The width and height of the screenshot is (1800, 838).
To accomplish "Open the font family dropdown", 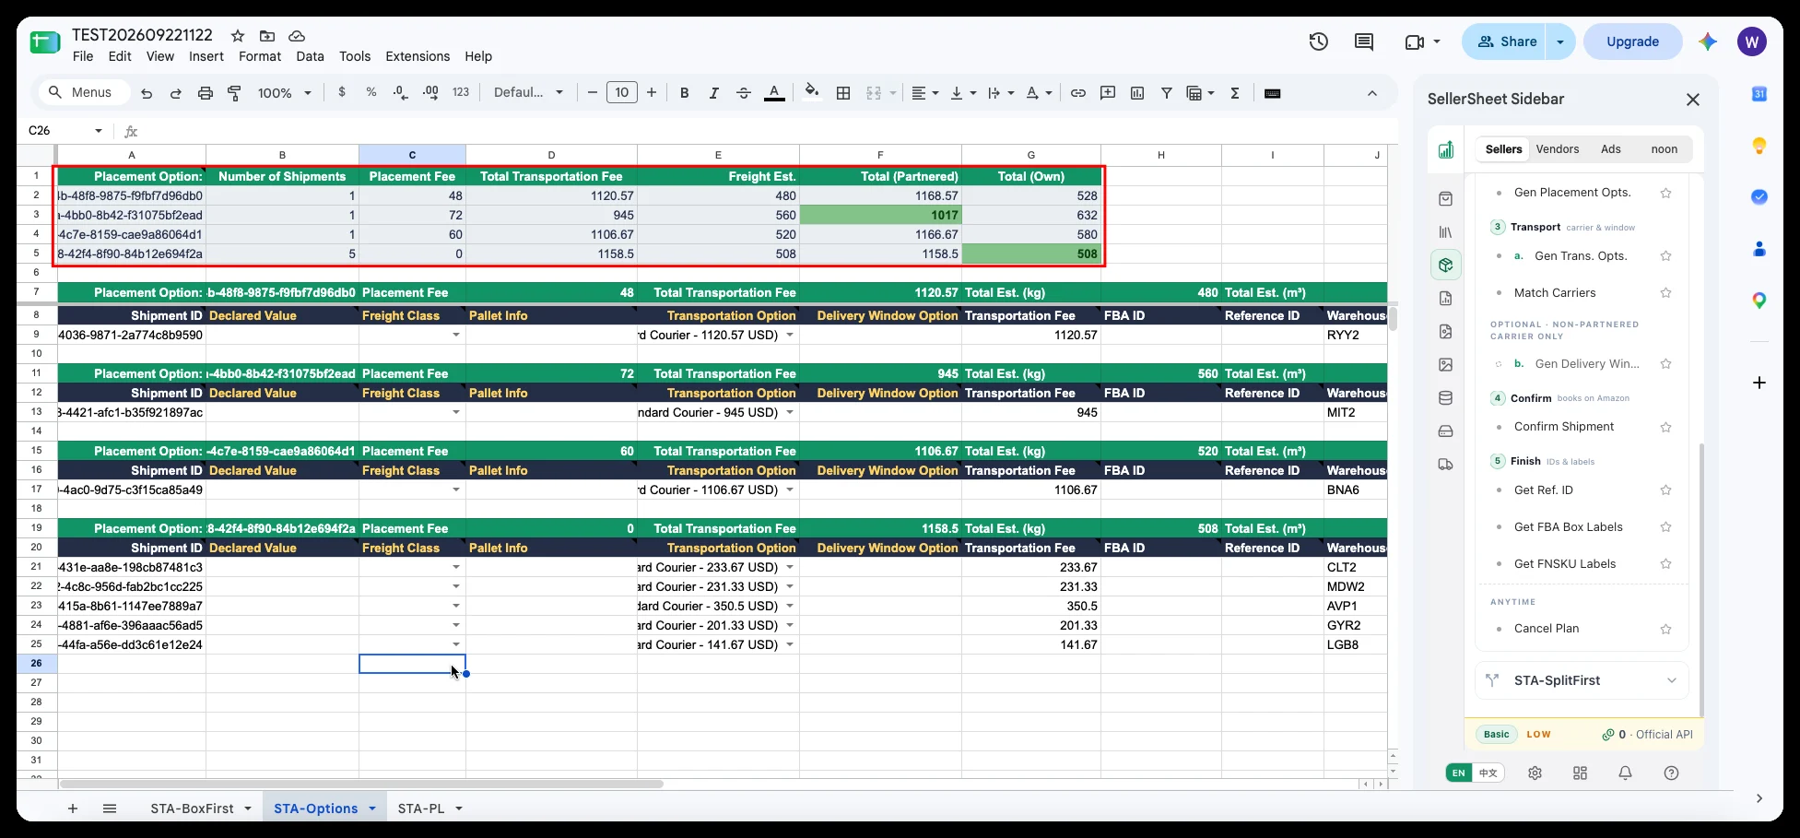I will [x=528, y=93].
